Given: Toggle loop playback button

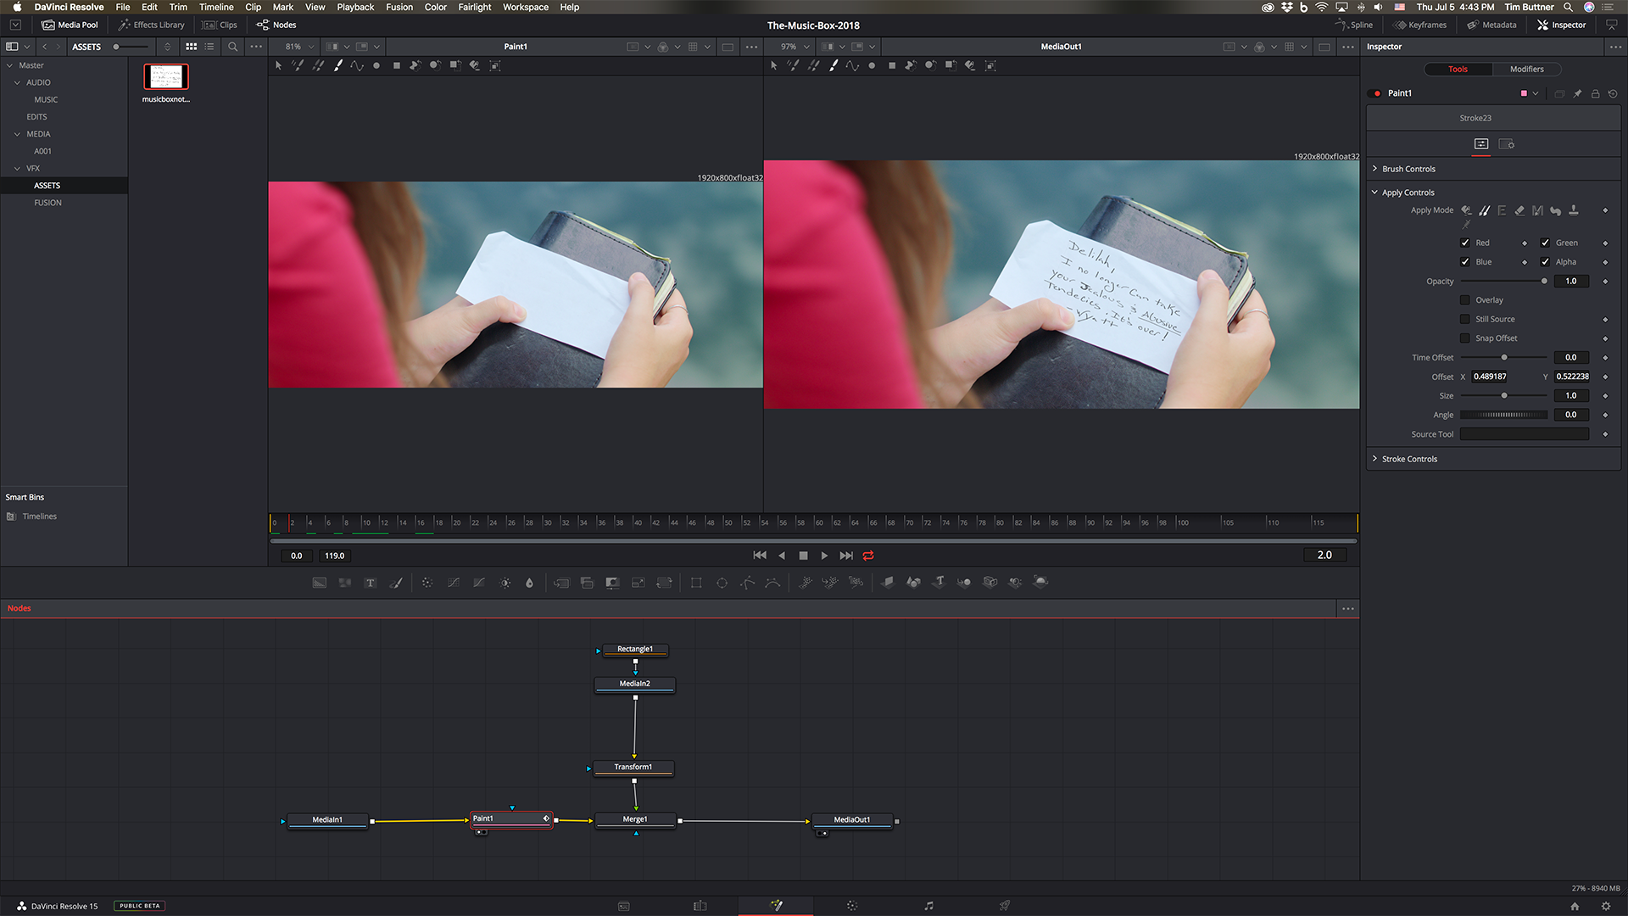Looking at the screenshot, I should point(868,556).
